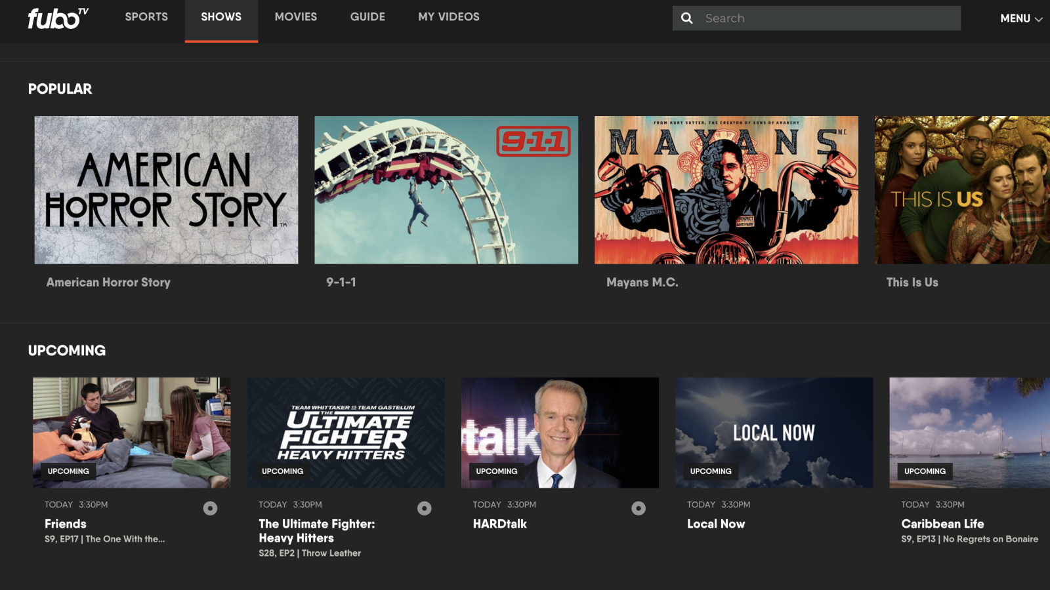Click the search magnifier icon
Viewport: 1050px width, 590px height.
[x=687, y=18]
